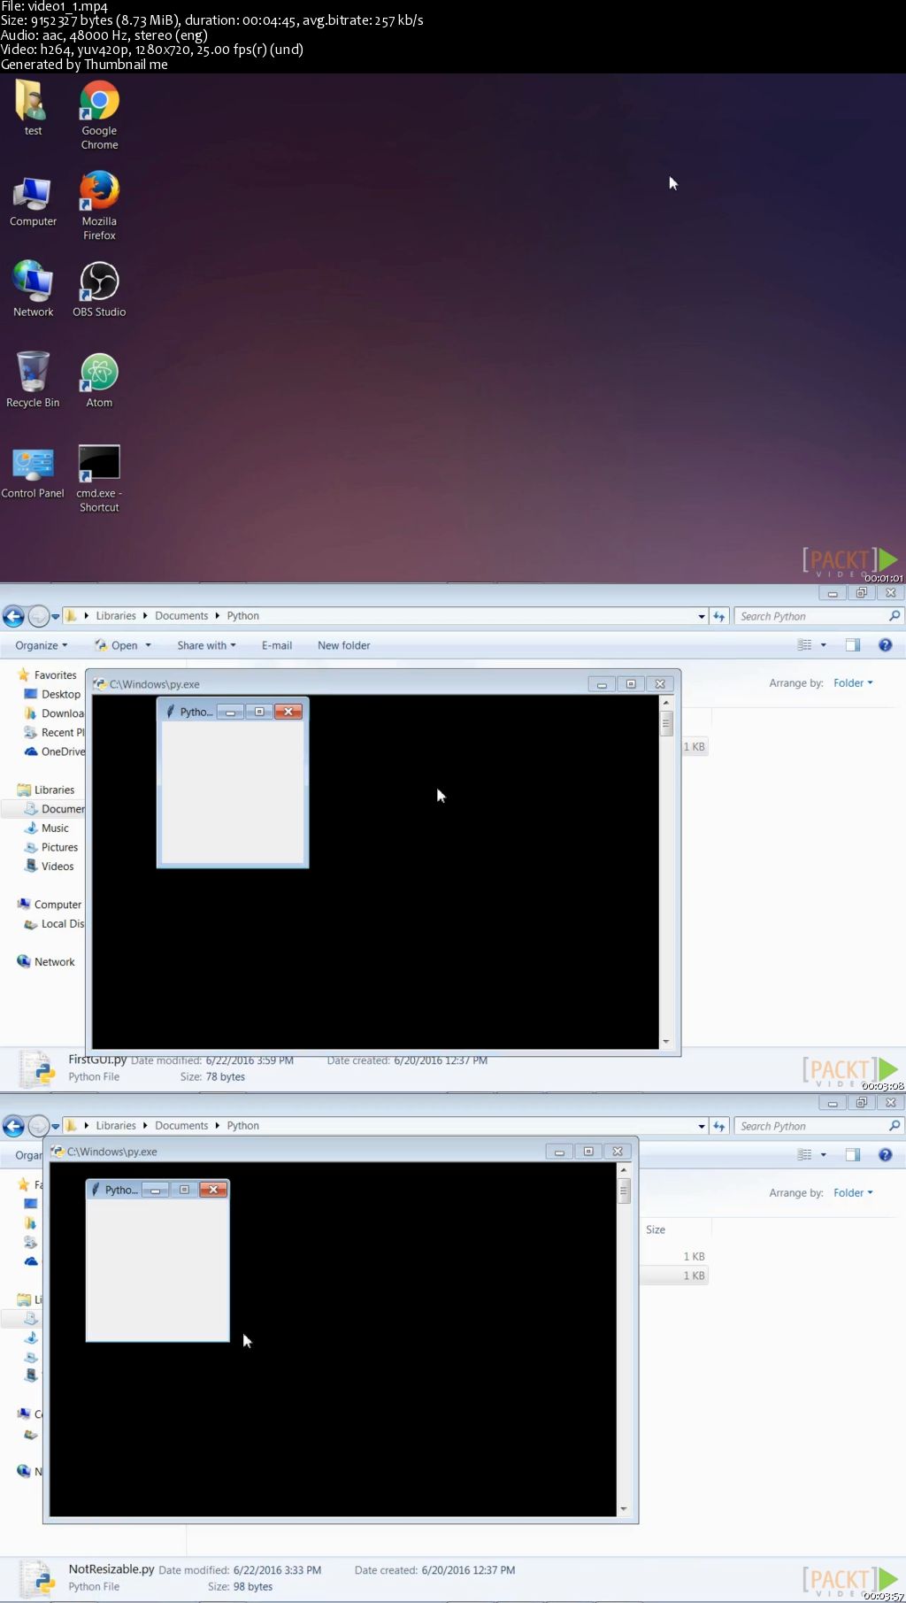Click the change view icon in middle frame
The height and width of the screenshot is (1603, 906).
pyautogui.click(x=804, y=645)
